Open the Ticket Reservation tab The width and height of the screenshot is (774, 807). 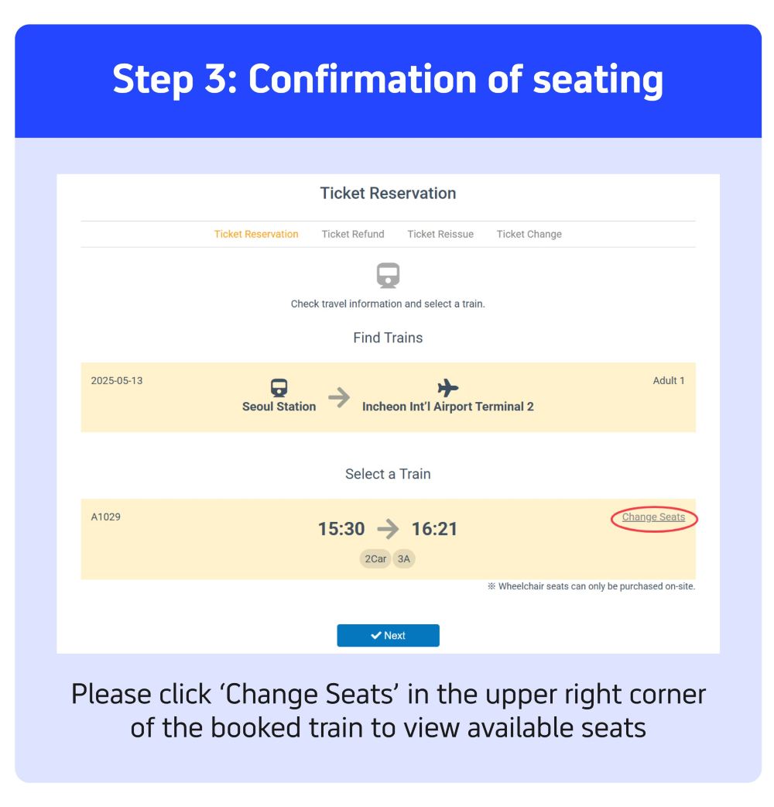pyautogui.click(x=255, y=234)
